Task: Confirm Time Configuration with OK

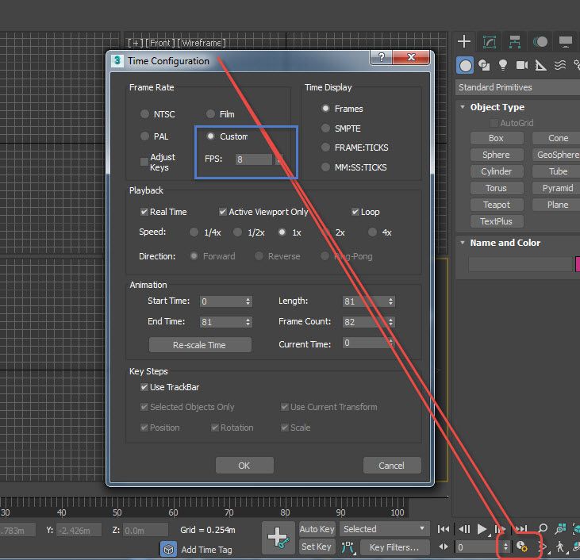Action: (244, 466)
